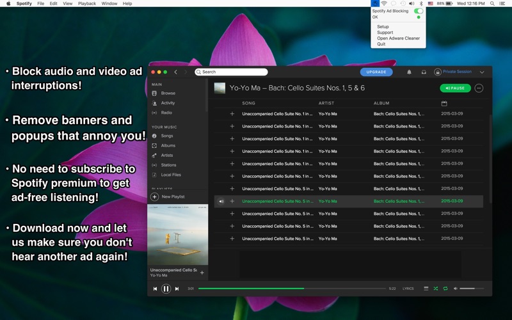This screenshot has height=320, width=512.
Task: Open Spotlight search in the menu bar
Action: click(x=492, y=4)
